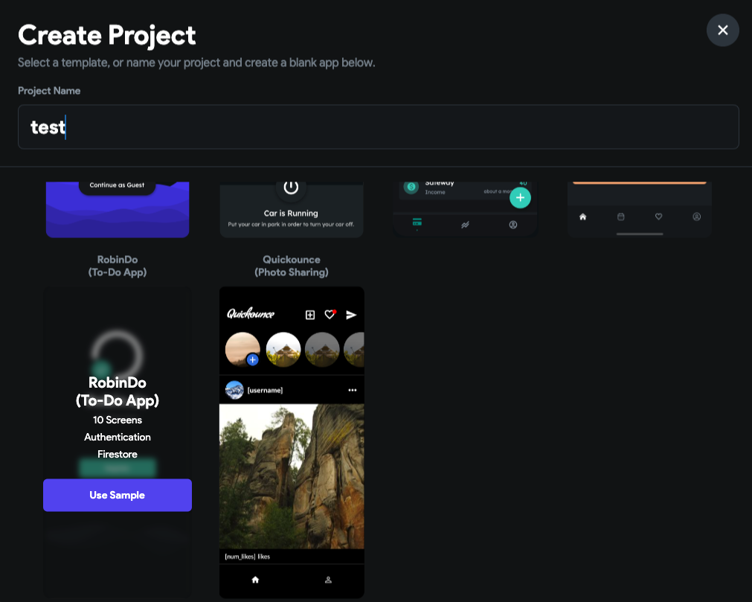Viewport: 752px width, 602px height.
Task: Click the orange bar in fourth template preview
Action: click(639, 182)
